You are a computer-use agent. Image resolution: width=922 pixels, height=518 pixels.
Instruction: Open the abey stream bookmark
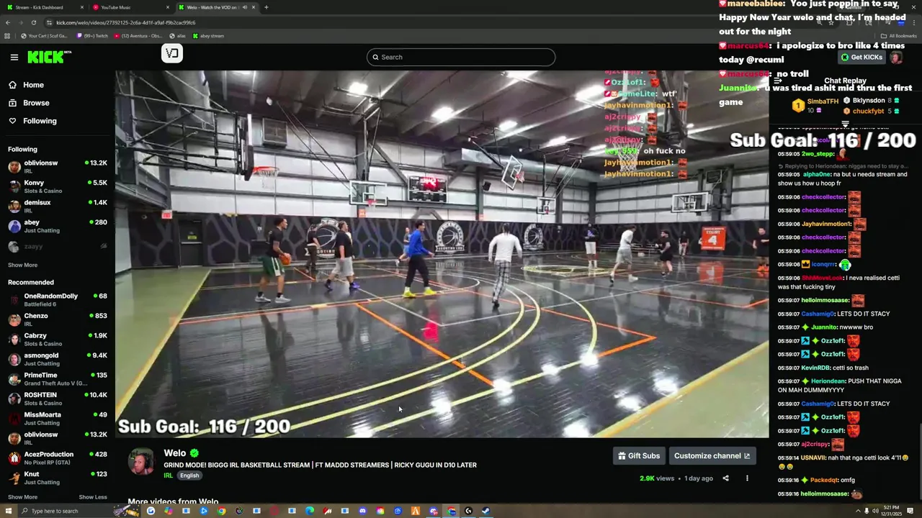coord(208,35)
